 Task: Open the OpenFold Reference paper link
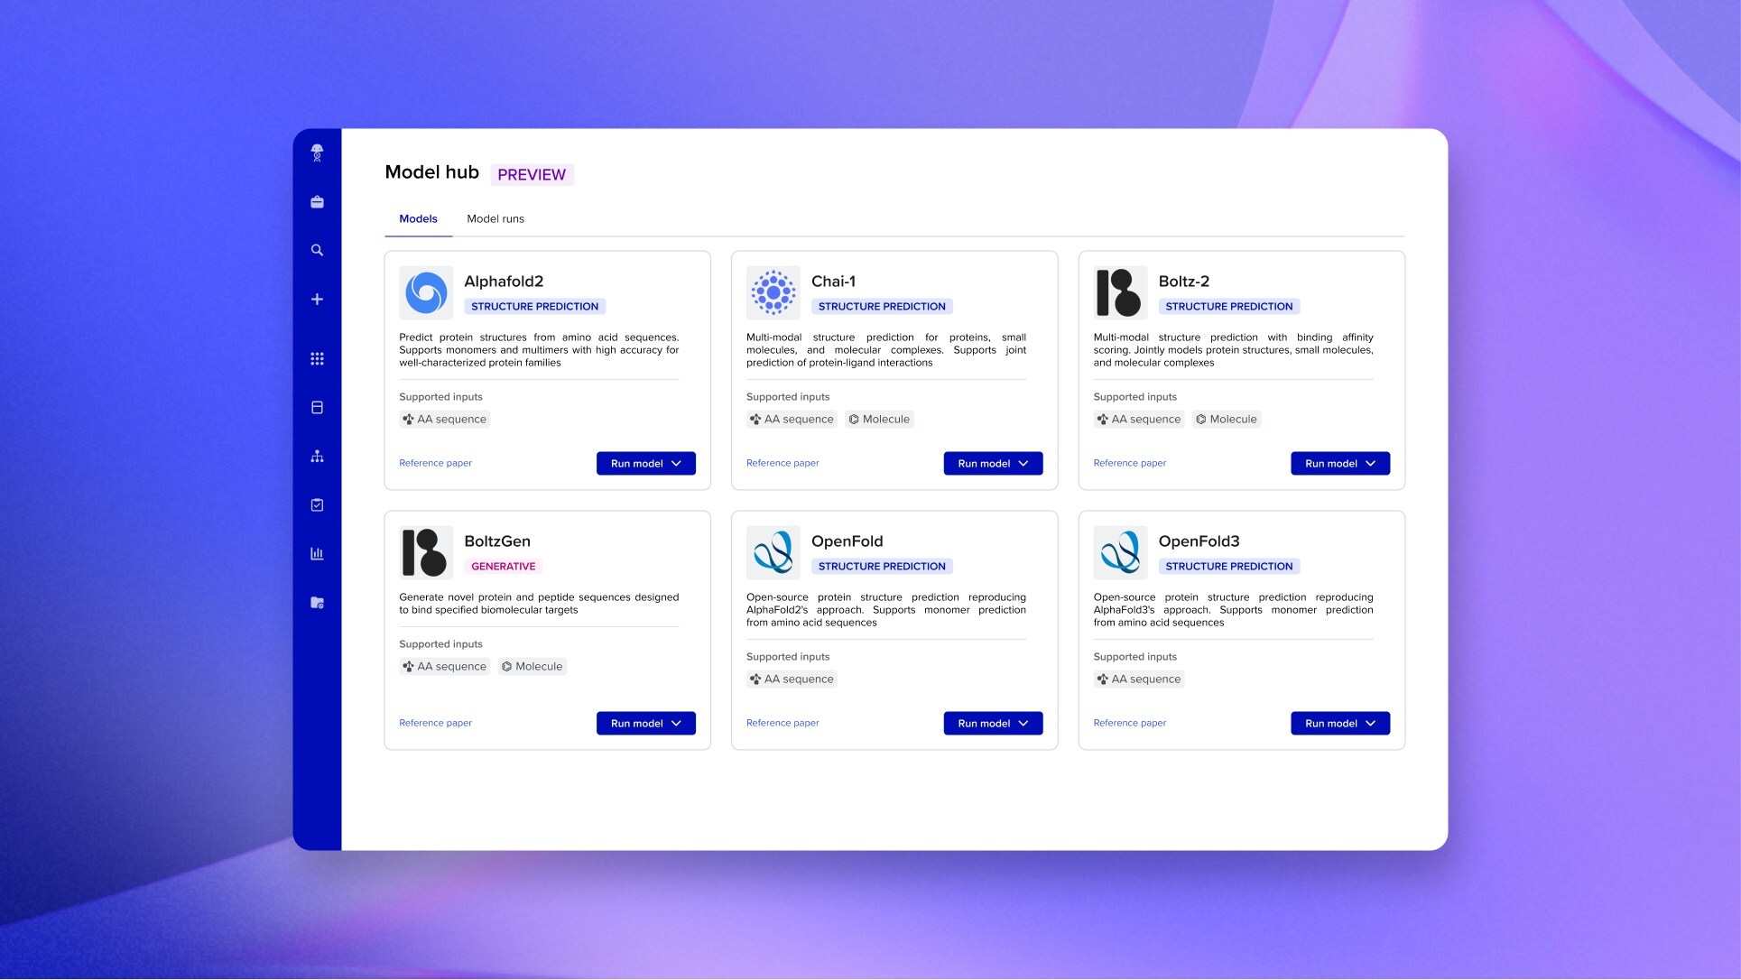(x=783, y=723)
